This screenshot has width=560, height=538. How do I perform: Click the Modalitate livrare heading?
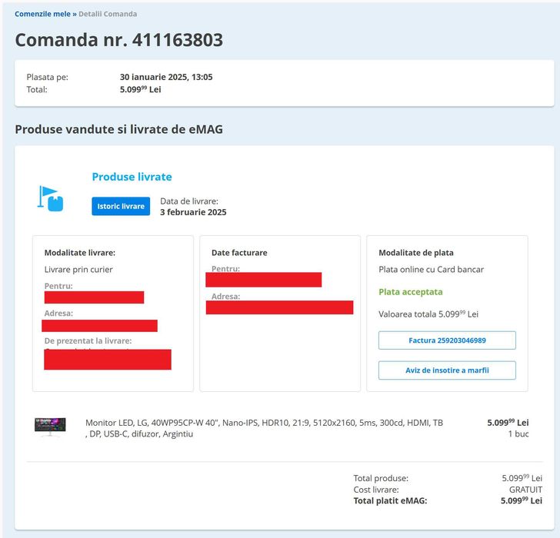[80, 253]
